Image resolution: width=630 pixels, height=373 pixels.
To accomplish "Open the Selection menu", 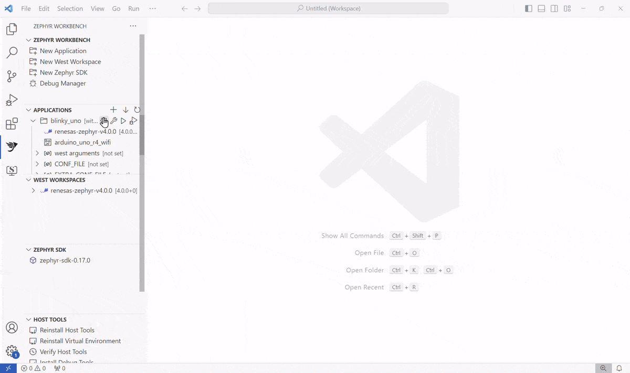I will (x=70, y=8).
